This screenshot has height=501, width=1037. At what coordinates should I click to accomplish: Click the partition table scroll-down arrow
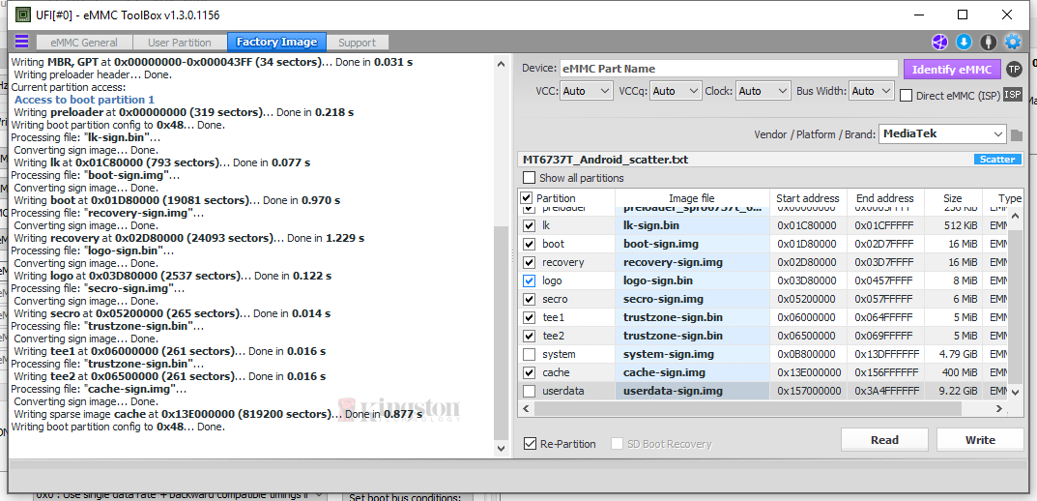pos(1016,392)
